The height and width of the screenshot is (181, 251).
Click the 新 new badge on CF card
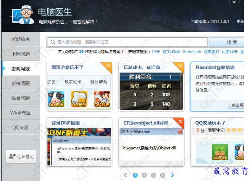point(180,122)
